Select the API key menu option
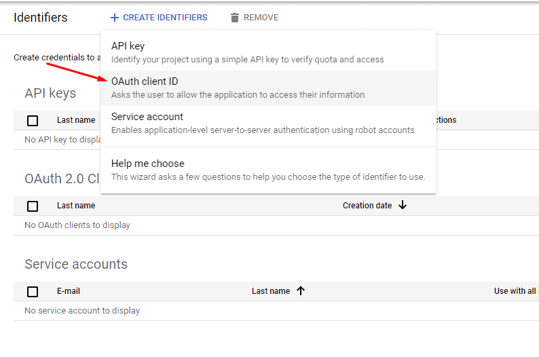Image resolution: width=539 pixels, height=357 pixels. point(268,52)
